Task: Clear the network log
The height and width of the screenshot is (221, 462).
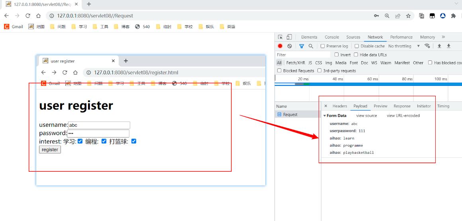Action: pyautogui.click(x=290, y=46)
